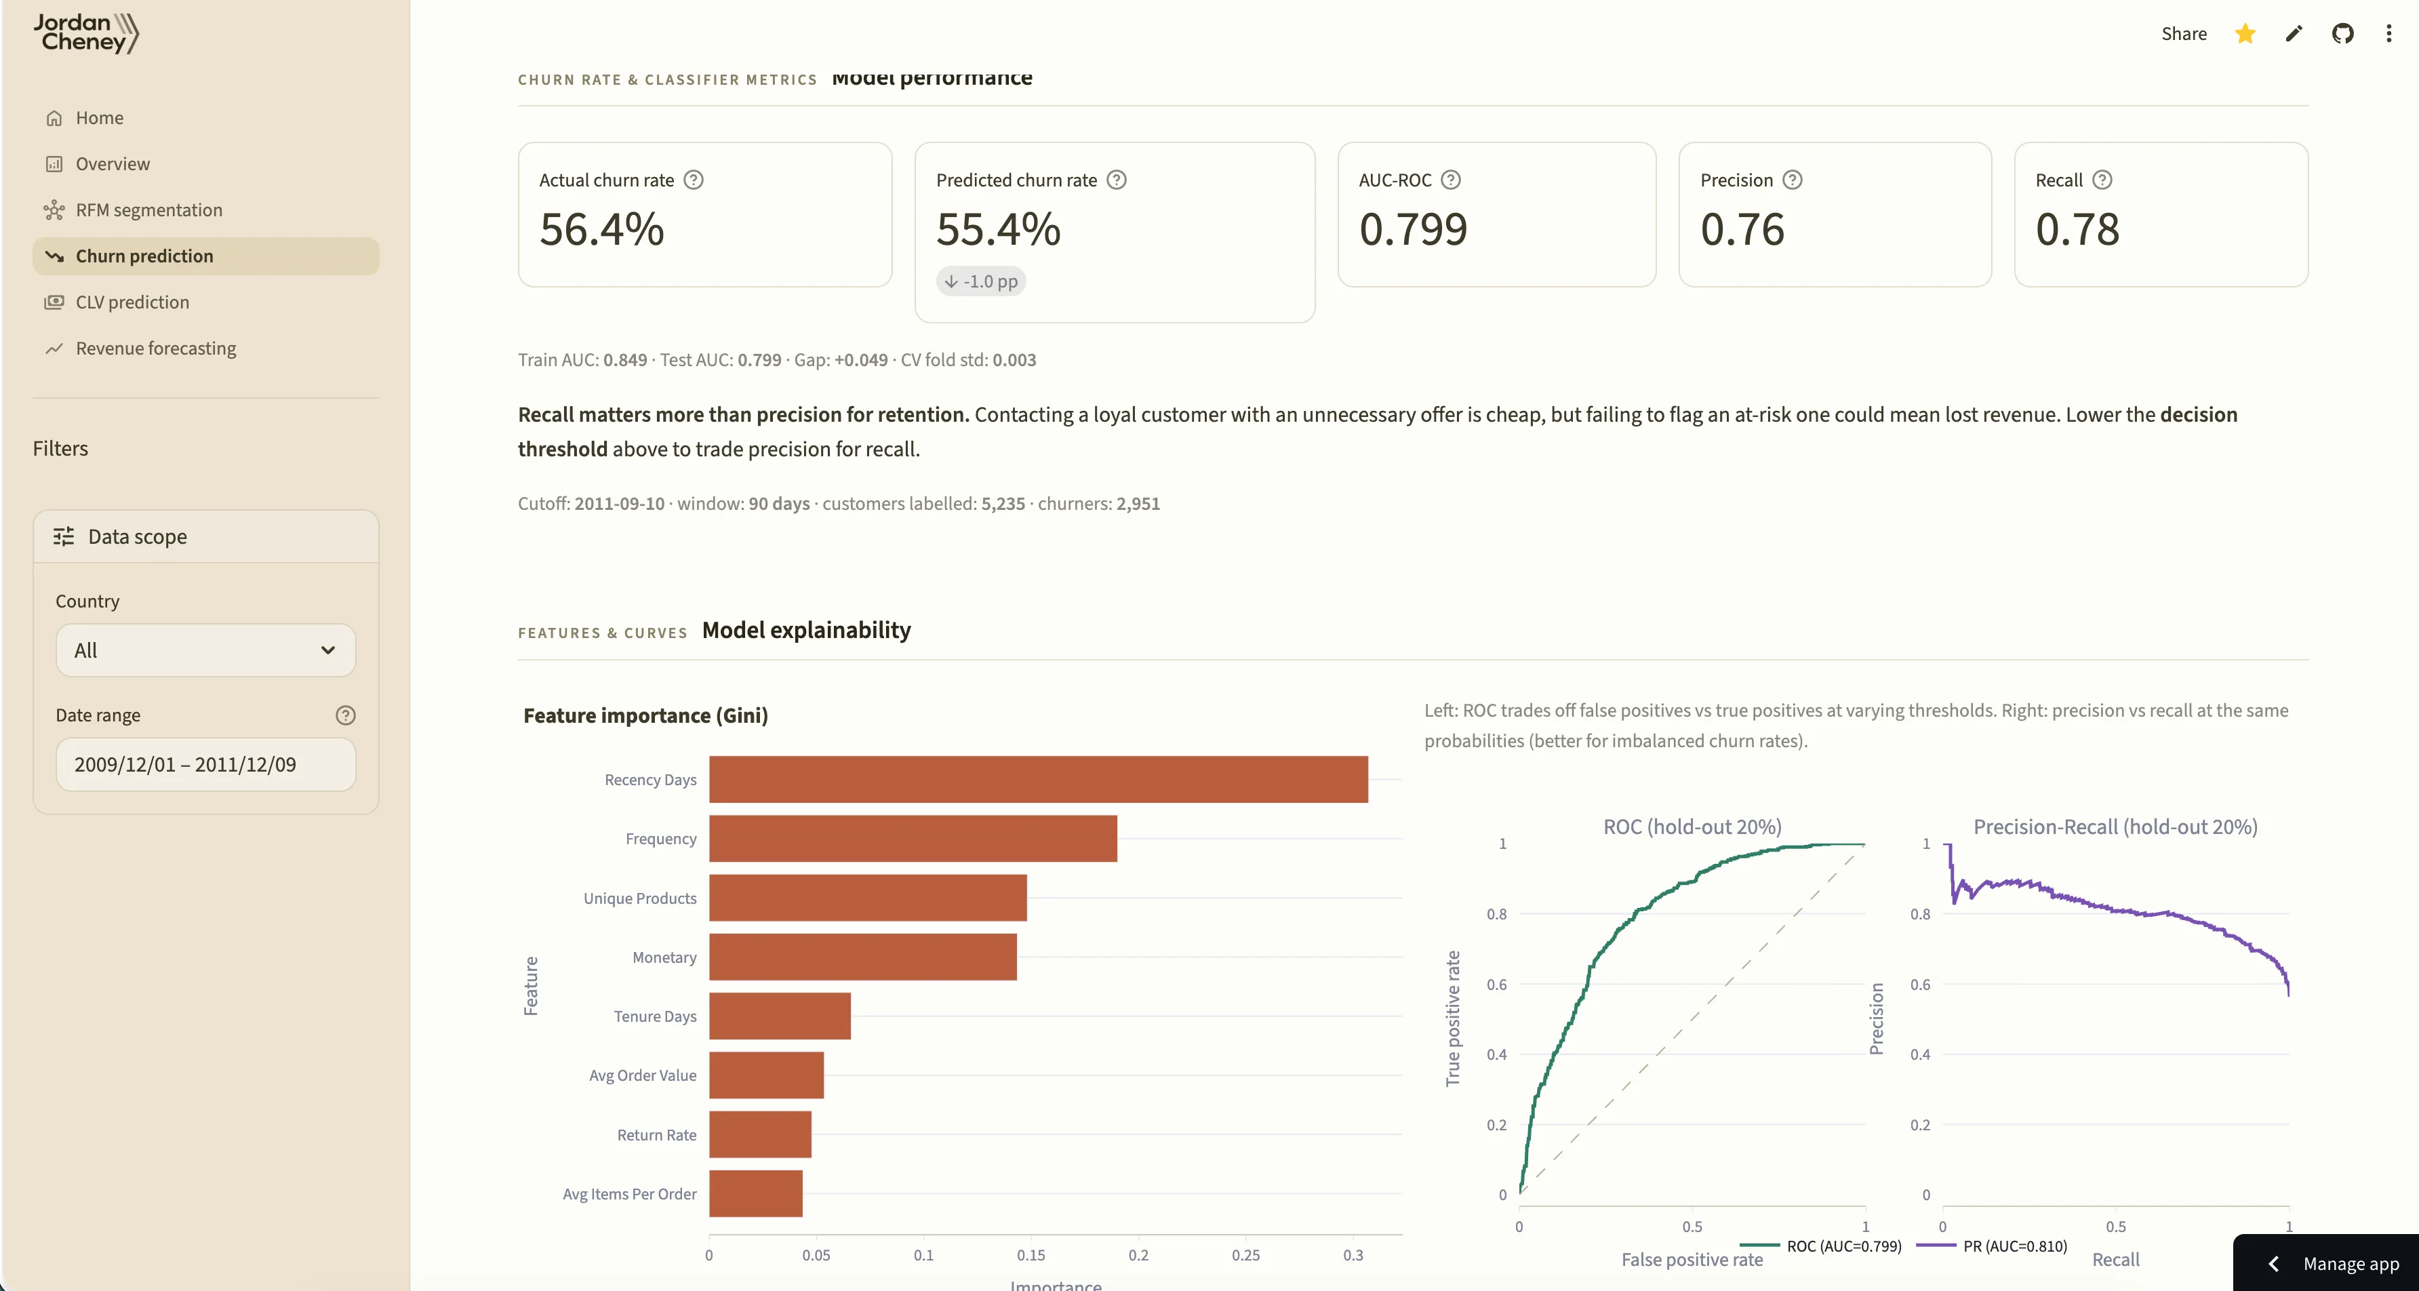The height and width of the screenshot is (1291, 2419).
Task: Click the Churn prediction trend-down icon
Action: coord(54,256)
